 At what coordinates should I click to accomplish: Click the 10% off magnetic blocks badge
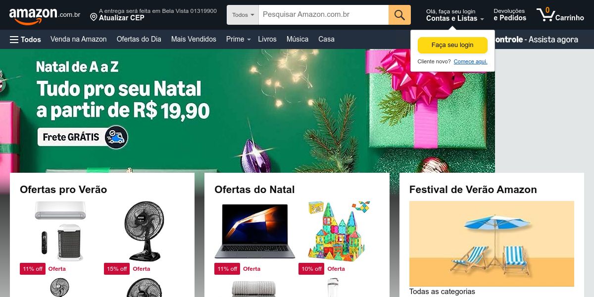point(311,269)
